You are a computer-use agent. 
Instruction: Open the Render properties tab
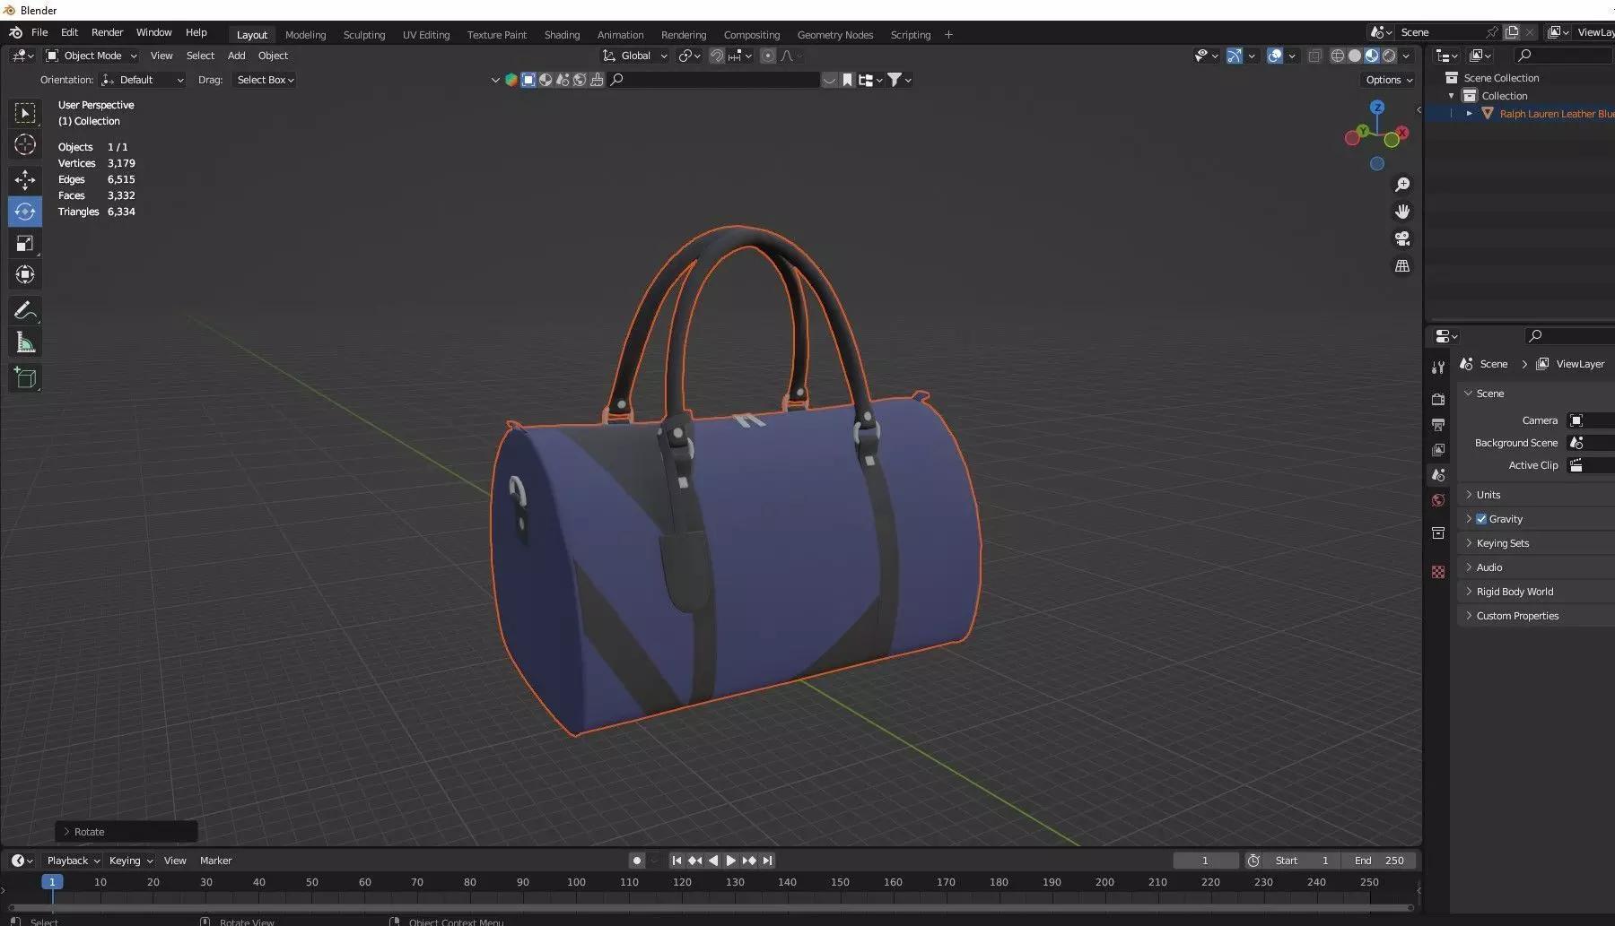coord(1438,399)
